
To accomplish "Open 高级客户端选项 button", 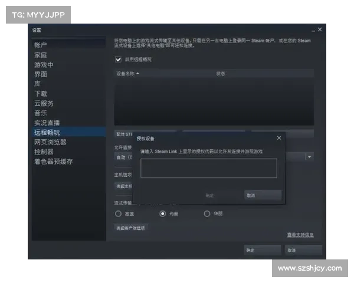I will pos(131,228).
